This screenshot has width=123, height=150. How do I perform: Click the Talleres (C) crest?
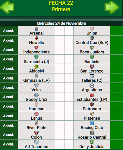click(x=92, y=76)
